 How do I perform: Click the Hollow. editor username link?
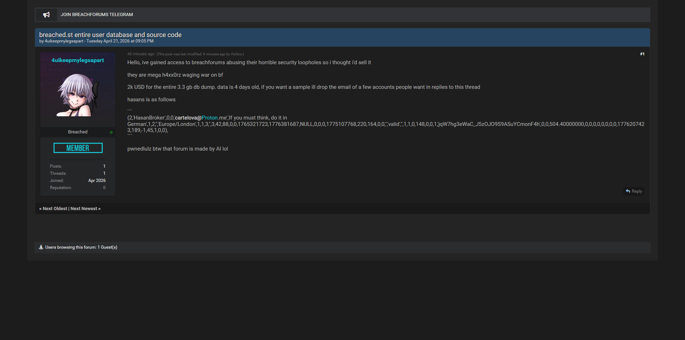237,54
